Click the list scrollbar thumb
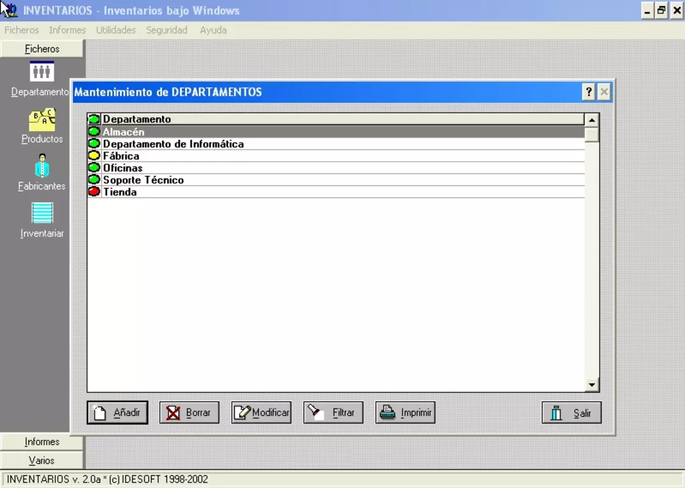 click(x=592, y=135)
